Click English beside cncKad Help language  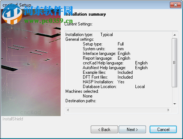141,63
